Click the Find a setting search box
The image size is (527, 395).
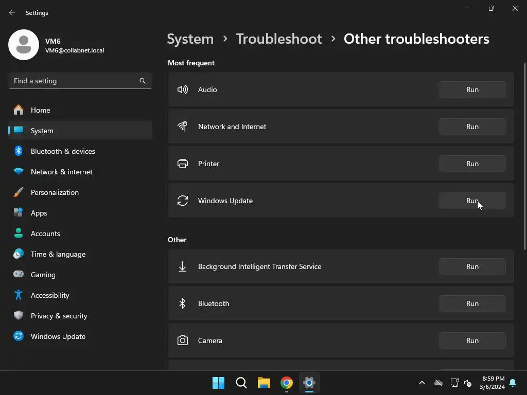pyautogui.click(x=80, y=81)
